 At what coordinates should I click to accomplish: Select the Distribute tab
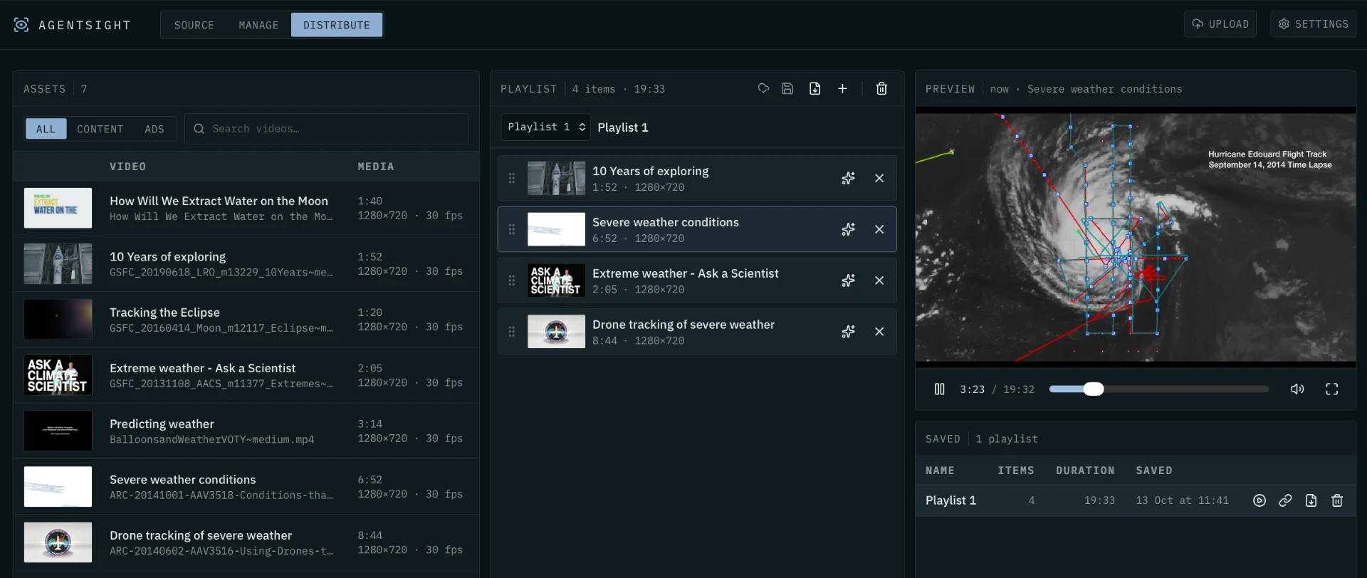pyautogui.click(x=337, y=25)
